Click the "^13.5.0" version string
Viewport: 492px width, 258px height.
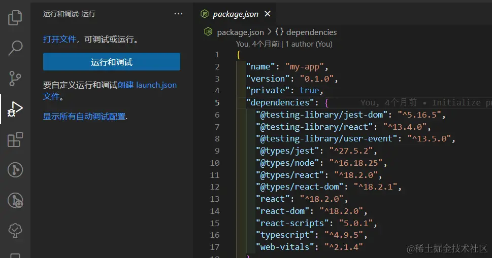tap(429, 139)
